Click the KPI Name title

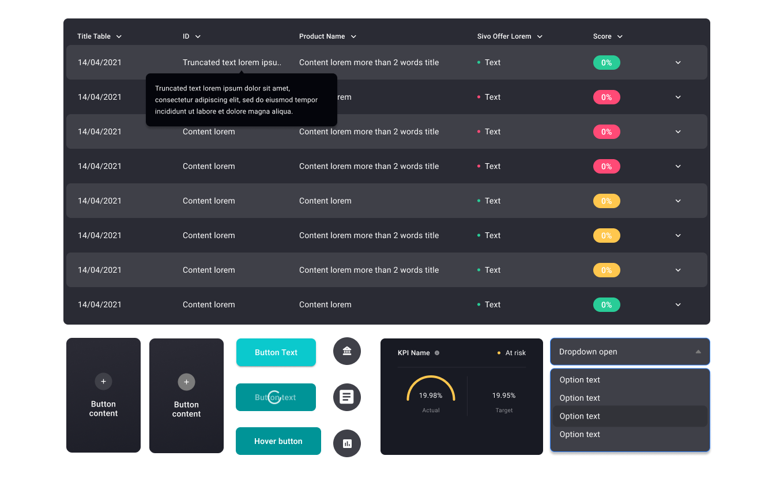(414, 353)
